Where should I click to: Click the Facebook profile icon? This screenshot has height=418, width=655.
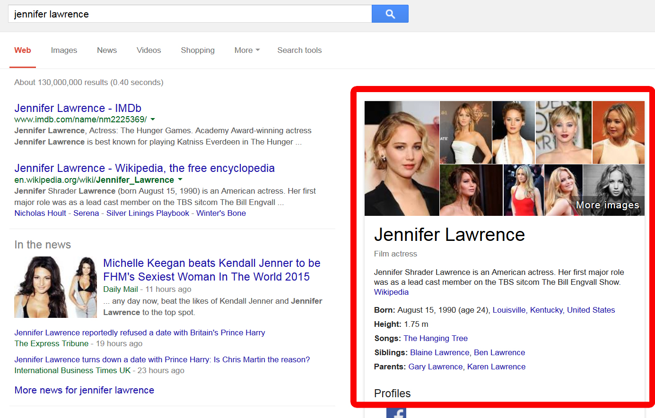(x=396, y=413)
